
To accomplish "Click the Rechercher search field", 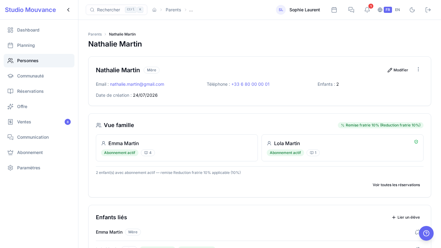I will click(x=116, y=10).
